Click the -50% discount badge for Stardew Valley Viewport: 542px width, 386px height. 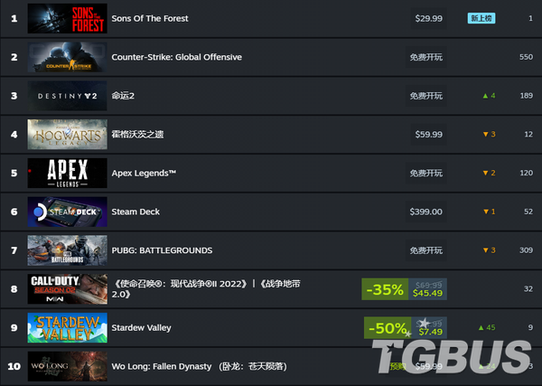(x=388, y=328)
